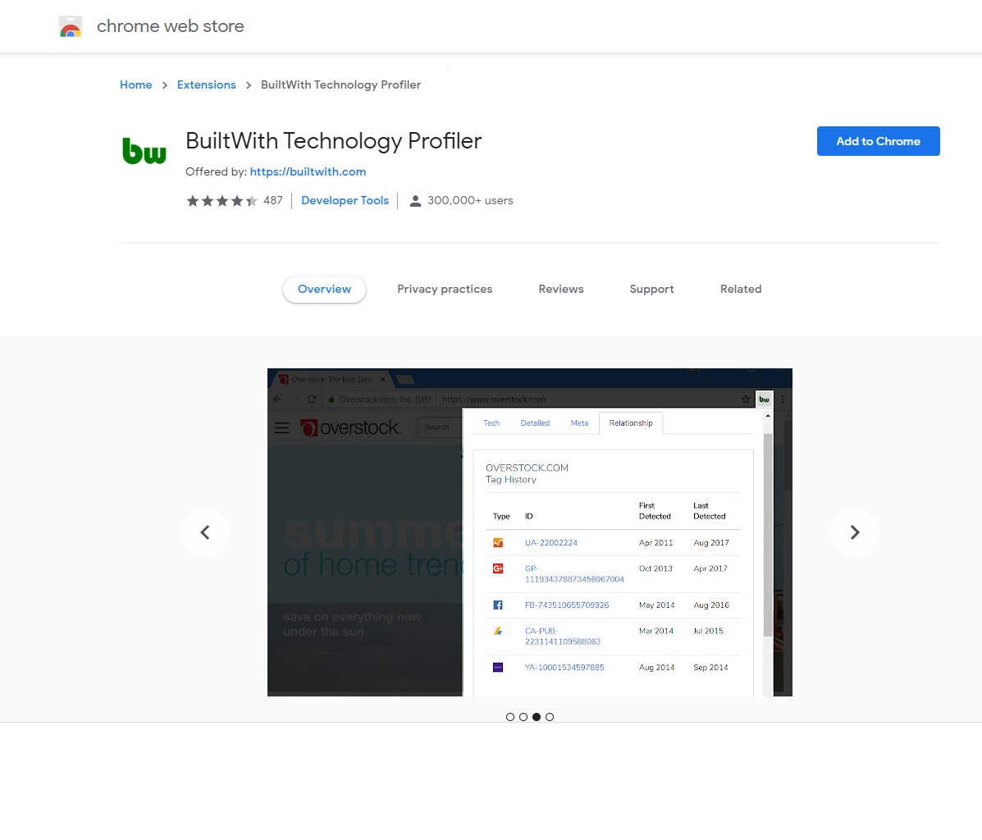Click the star rating icons
This screenshot has height=840, width=982.
pos(222,200)
